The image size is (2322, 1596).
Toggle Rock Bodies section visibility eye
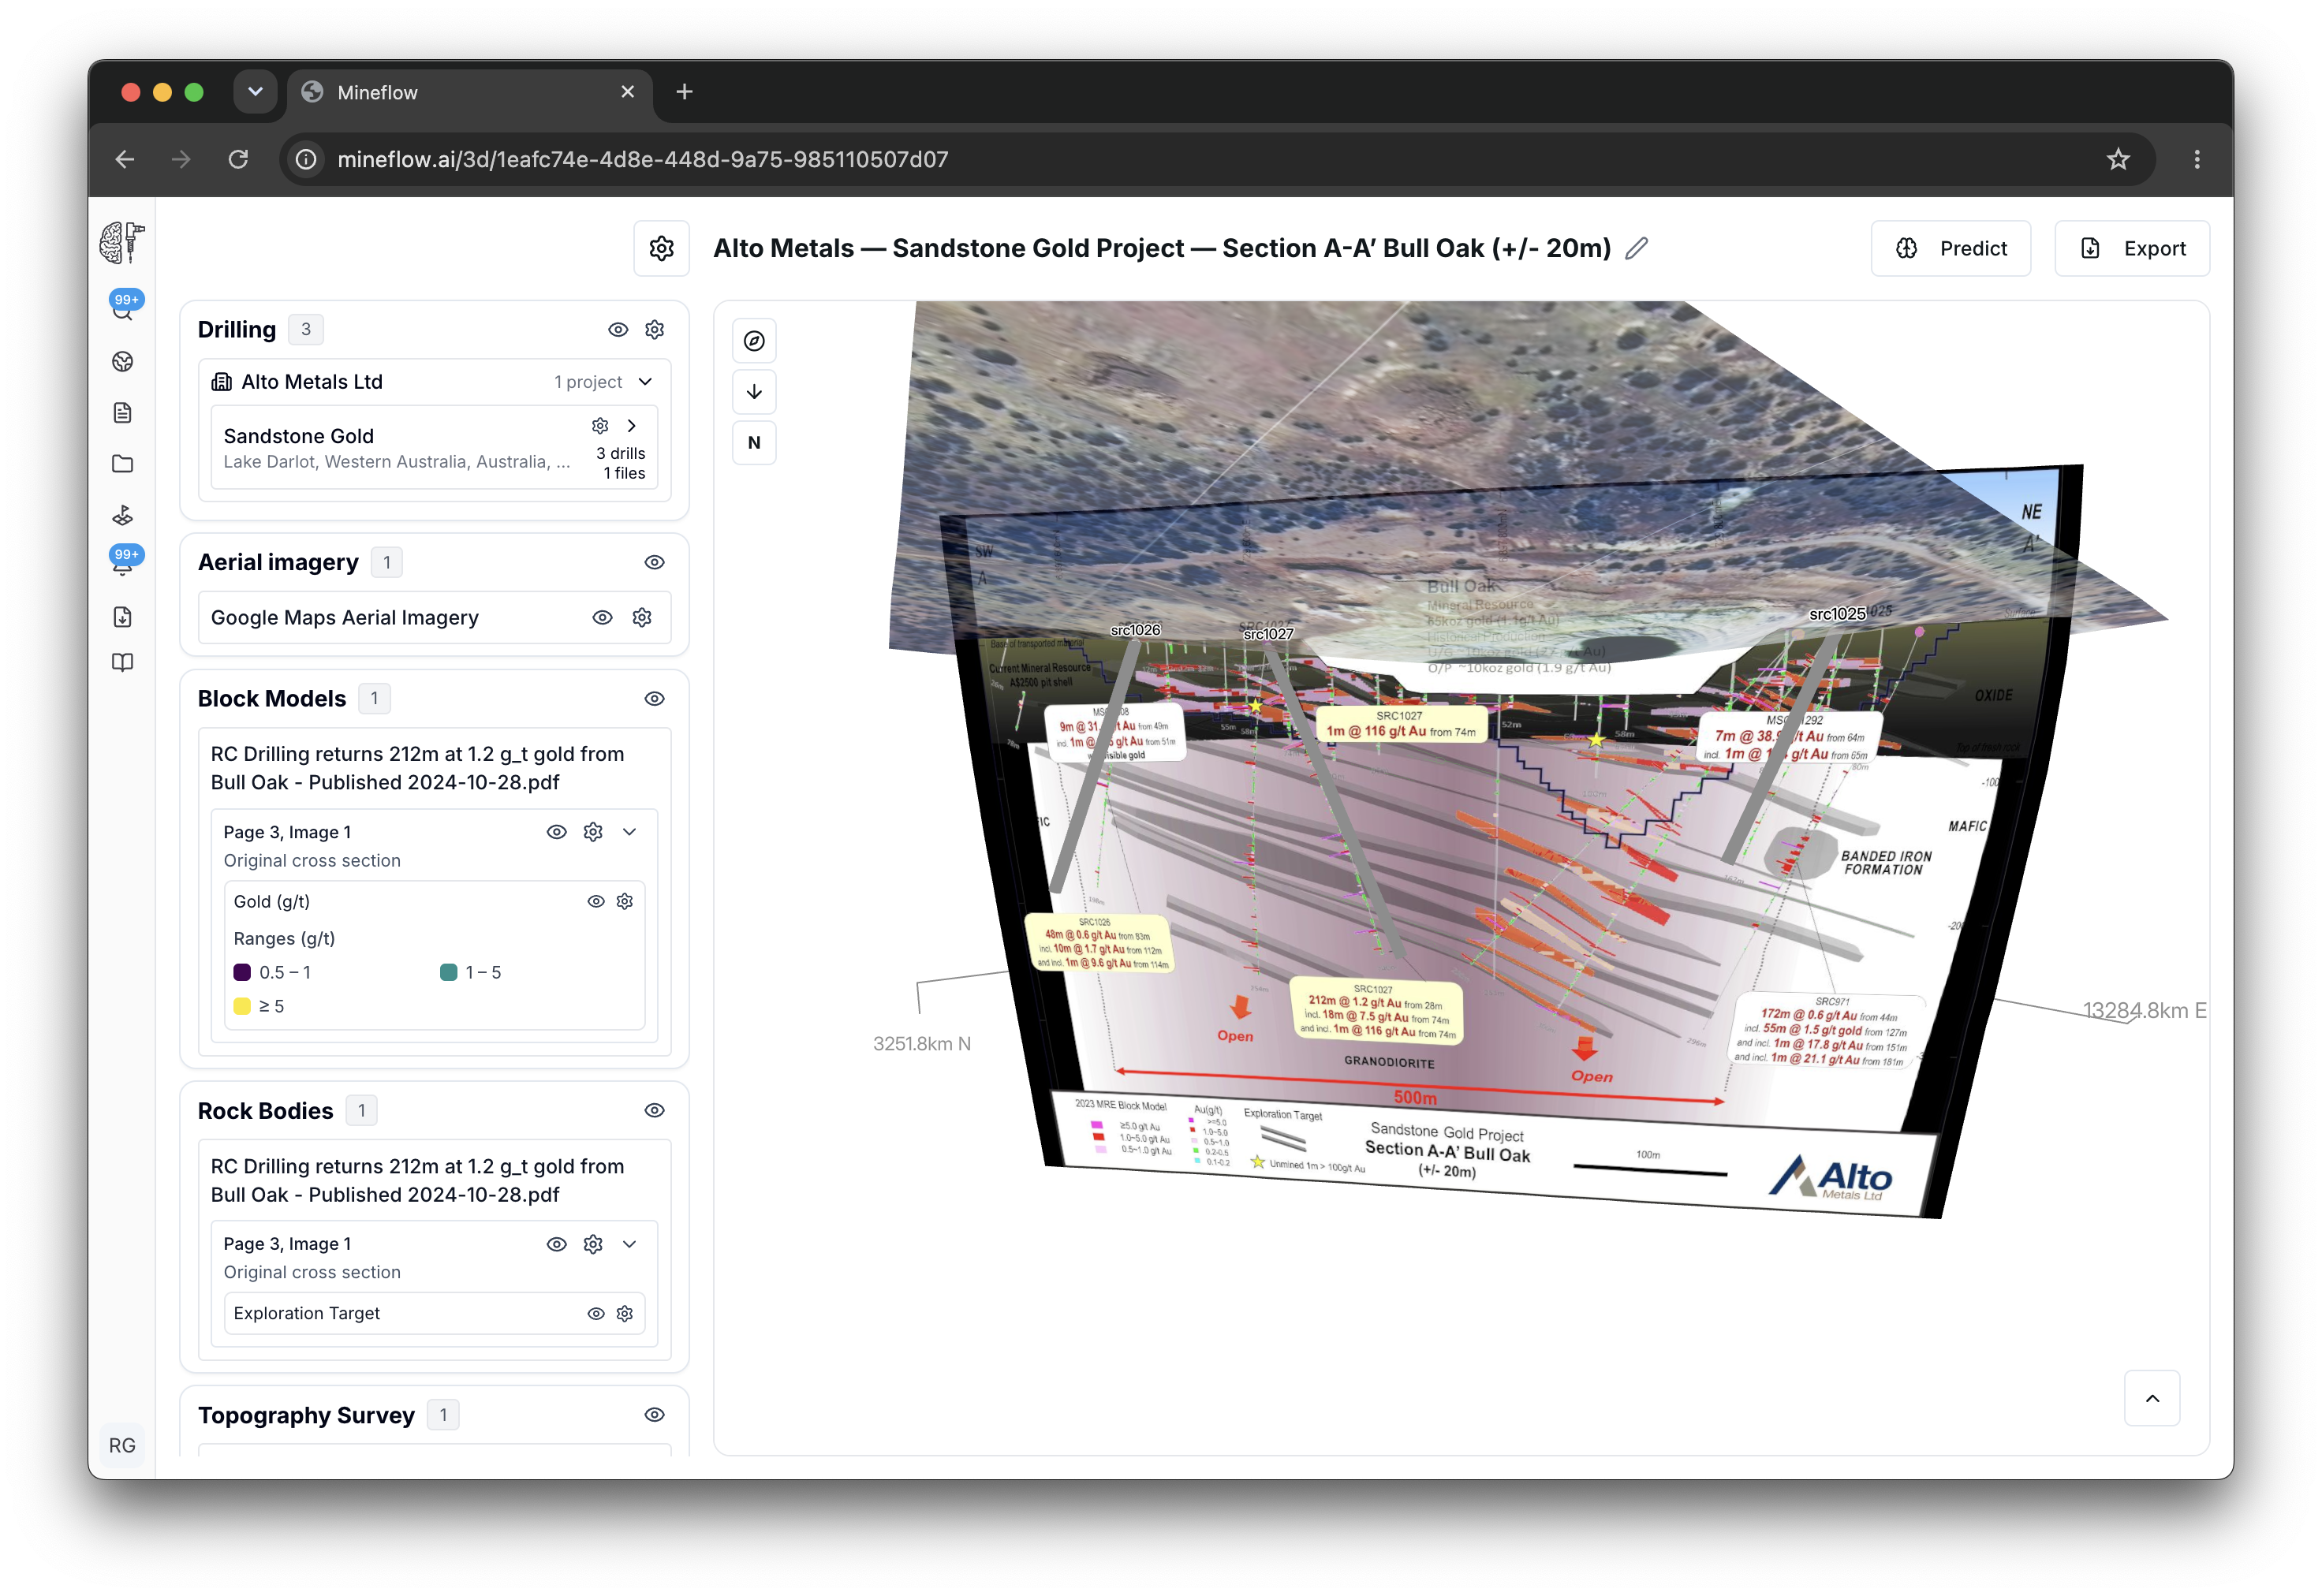pos(655,1111)
